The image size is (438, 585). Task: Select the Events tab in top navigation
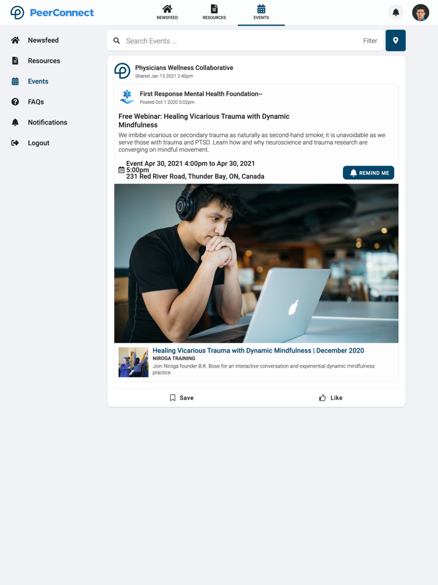point(261,13)
